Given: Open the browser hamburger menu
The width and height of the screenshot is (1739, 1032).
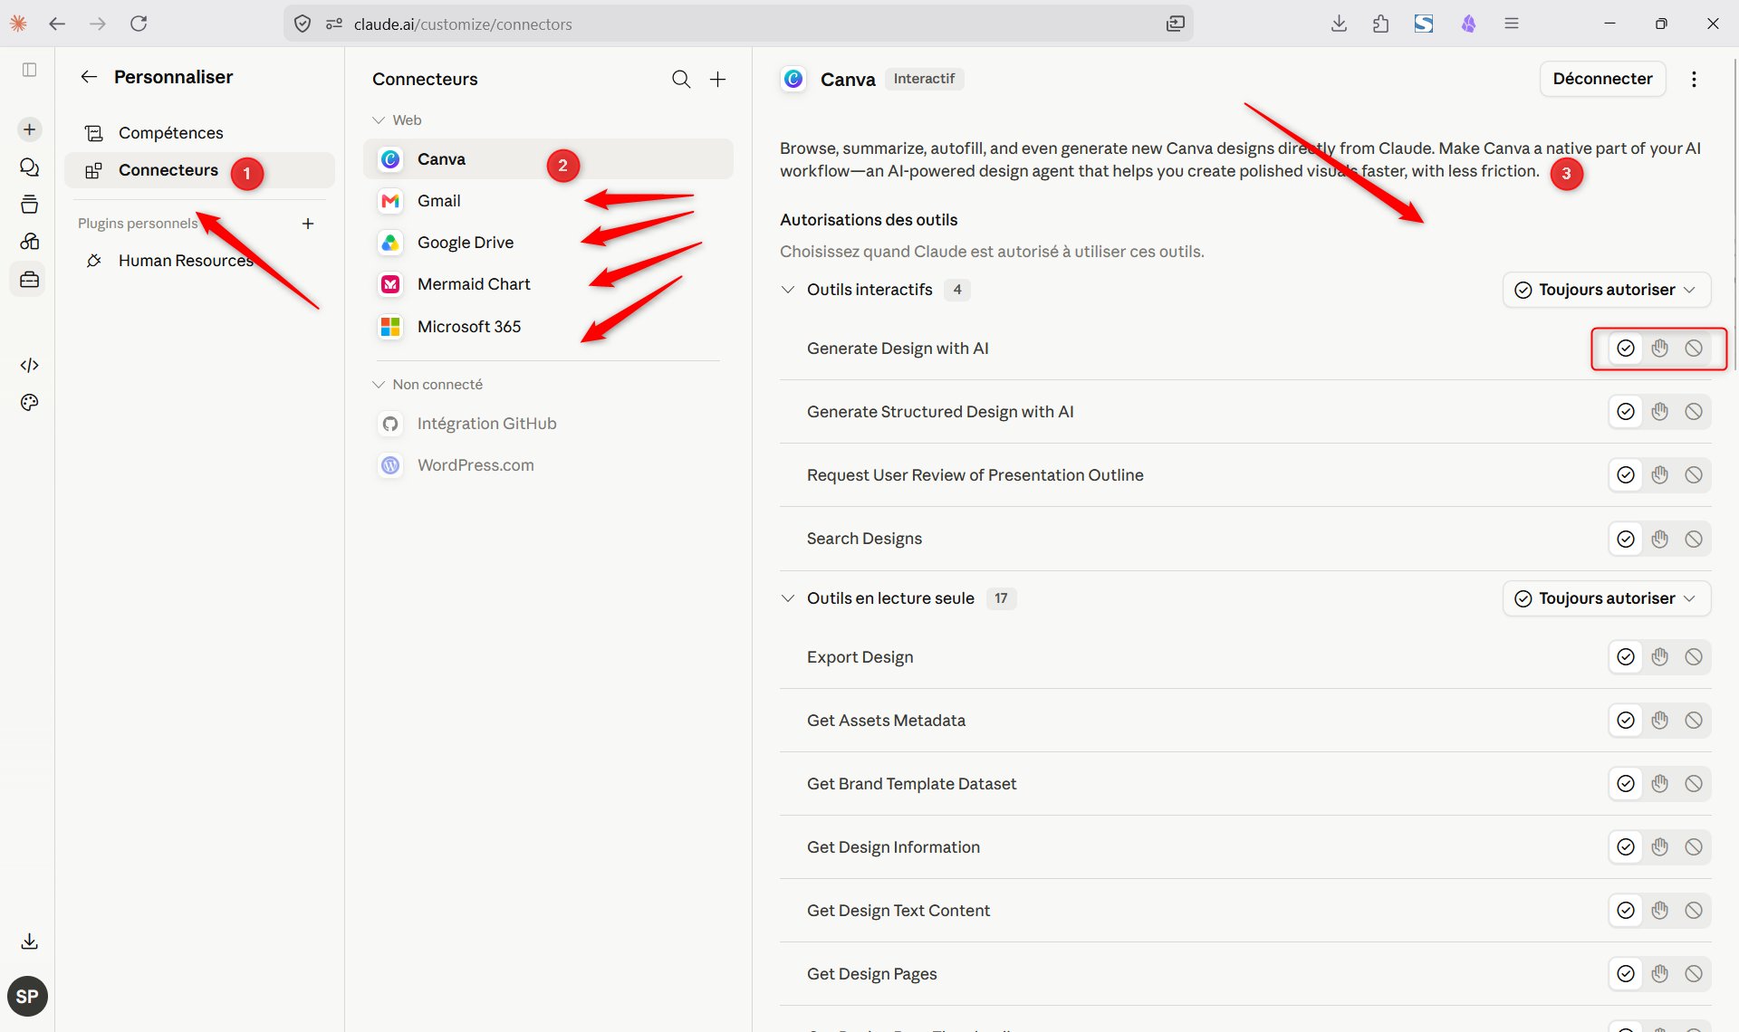Looking at the screenshot, I should tap(1512, 24).
